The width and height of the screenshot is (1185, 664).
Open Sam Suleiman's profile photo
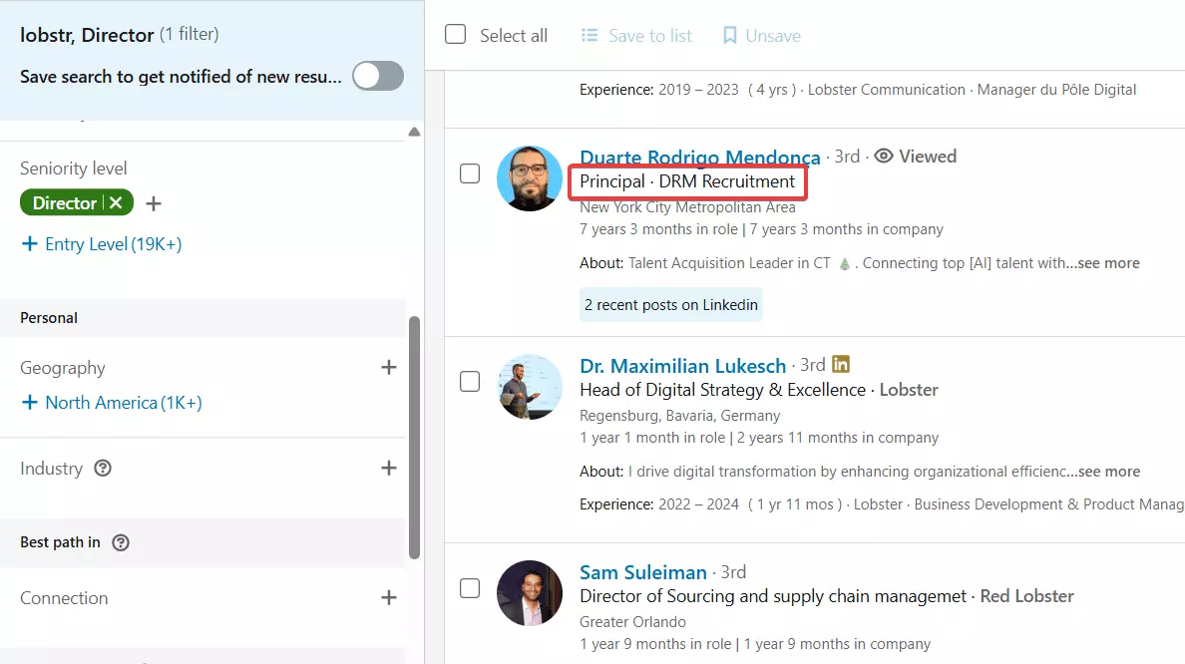coord(529,593)
